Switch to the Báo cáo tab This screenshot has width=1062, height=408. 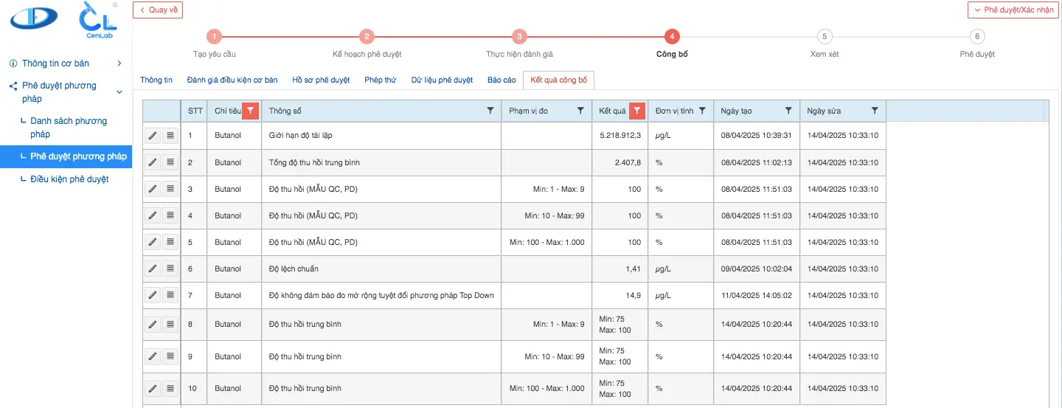click(x=502, y=80)
